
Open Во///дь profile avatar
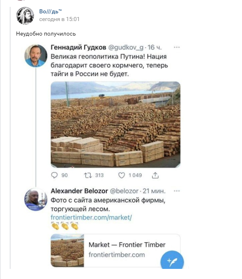[25, 16]
